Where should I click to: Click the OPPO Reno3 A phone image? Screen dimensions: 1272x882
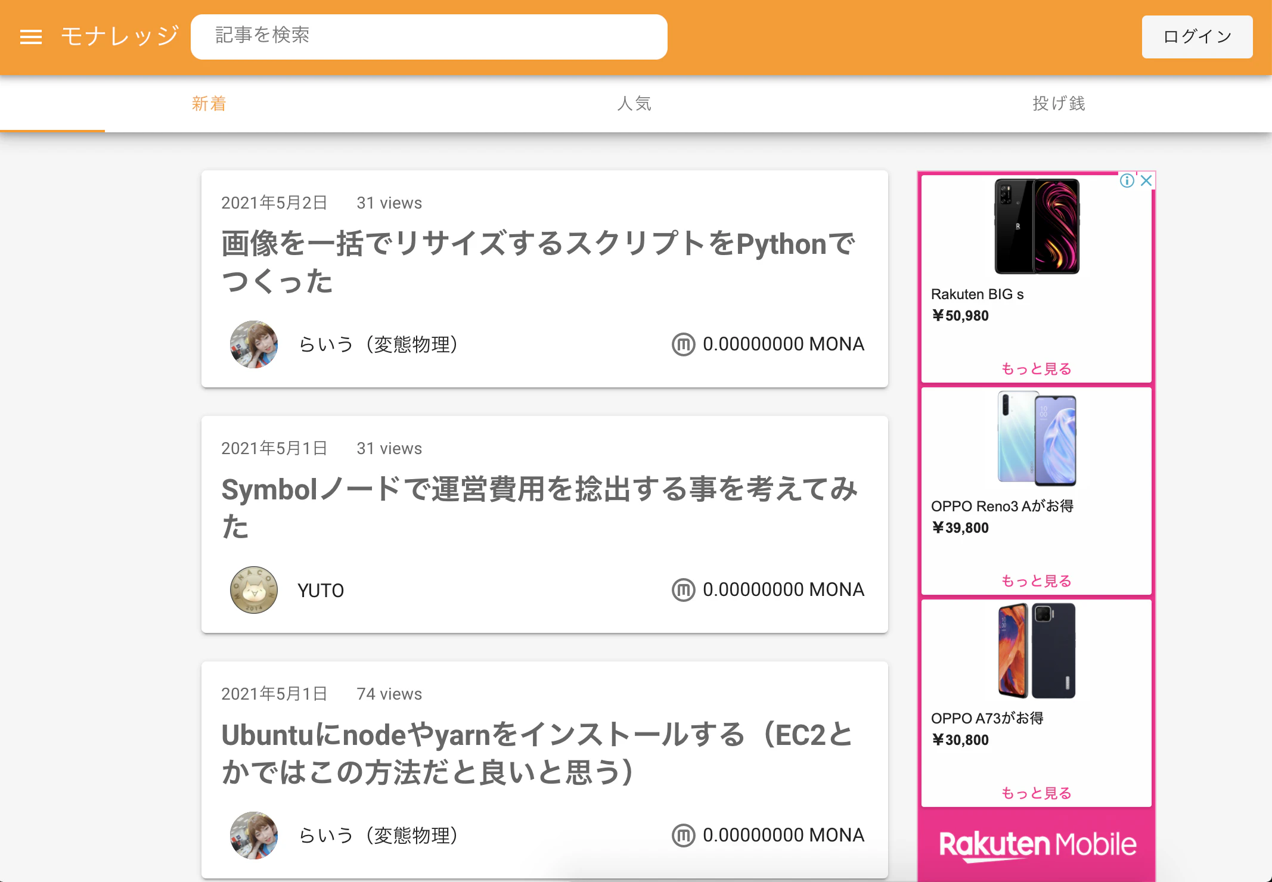[x=1037, y=439]
